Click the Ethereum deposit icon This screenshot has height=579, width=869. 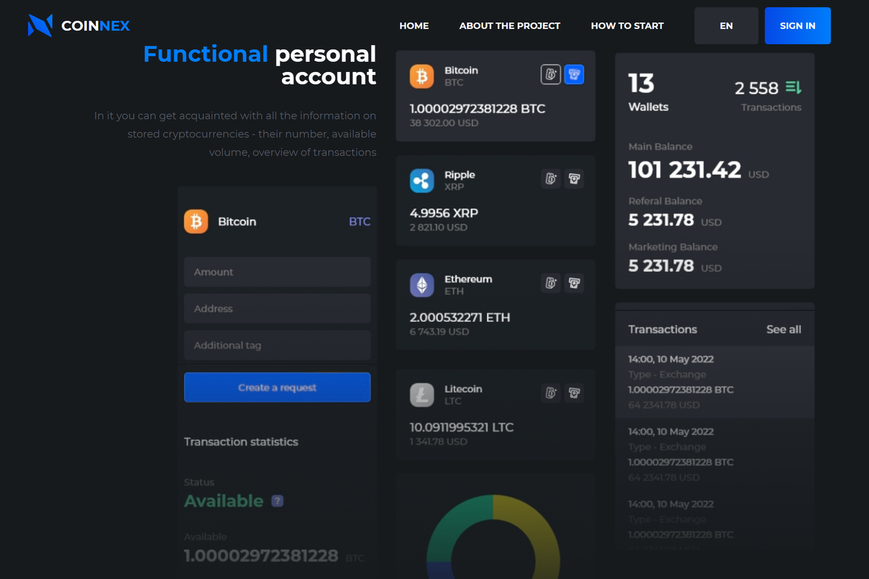click(x=550, y=283)
